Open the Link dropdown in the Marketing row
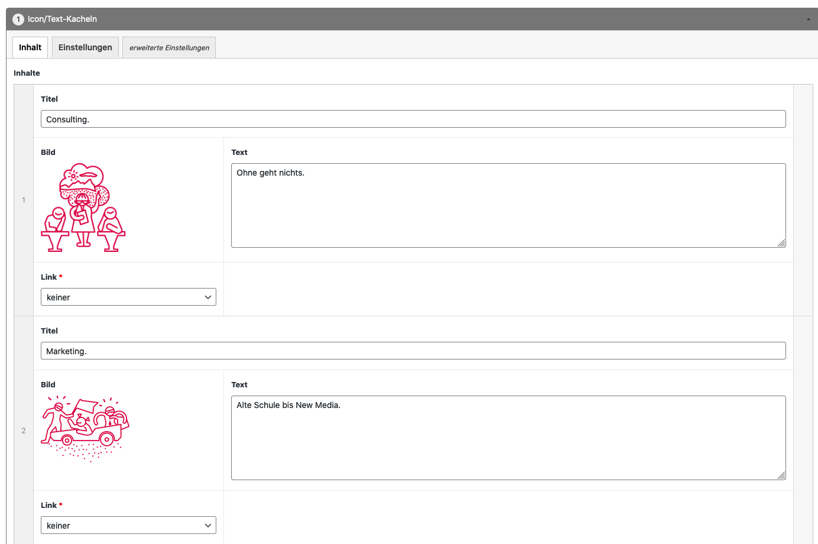 [x=128, y=525]
